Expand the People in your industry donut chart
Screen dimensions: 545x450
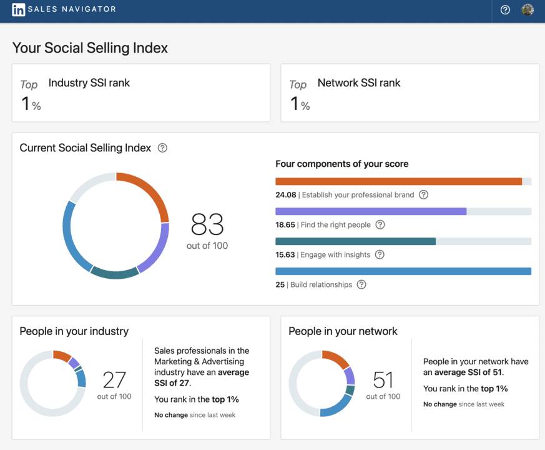pos(53,383)
